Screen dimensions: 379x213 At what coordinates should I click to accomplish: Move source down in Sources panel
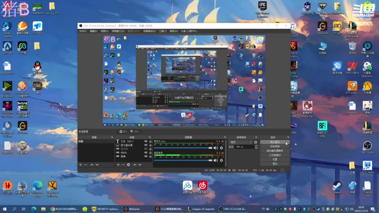tap(140, 165)
